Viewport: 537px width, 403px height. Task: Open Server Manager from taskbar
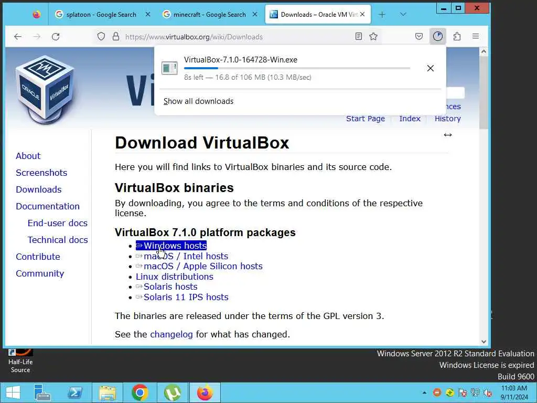[42, 393]
